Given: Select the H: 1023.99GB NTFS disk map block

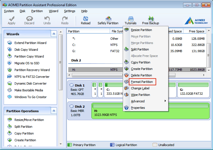Looking at the screenshot, I should (151, 111).
